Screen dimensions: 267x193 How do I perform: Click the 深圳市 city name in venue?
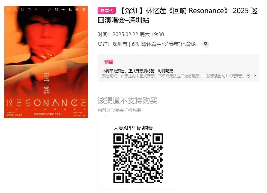pos(120,44)
